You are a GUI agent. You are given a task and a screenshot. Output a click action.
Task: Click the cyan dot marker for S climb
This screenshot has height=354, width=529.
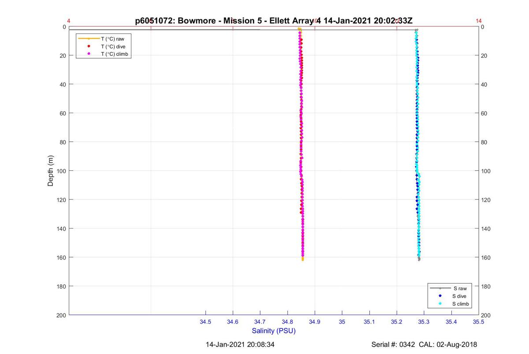coord(440,304)
